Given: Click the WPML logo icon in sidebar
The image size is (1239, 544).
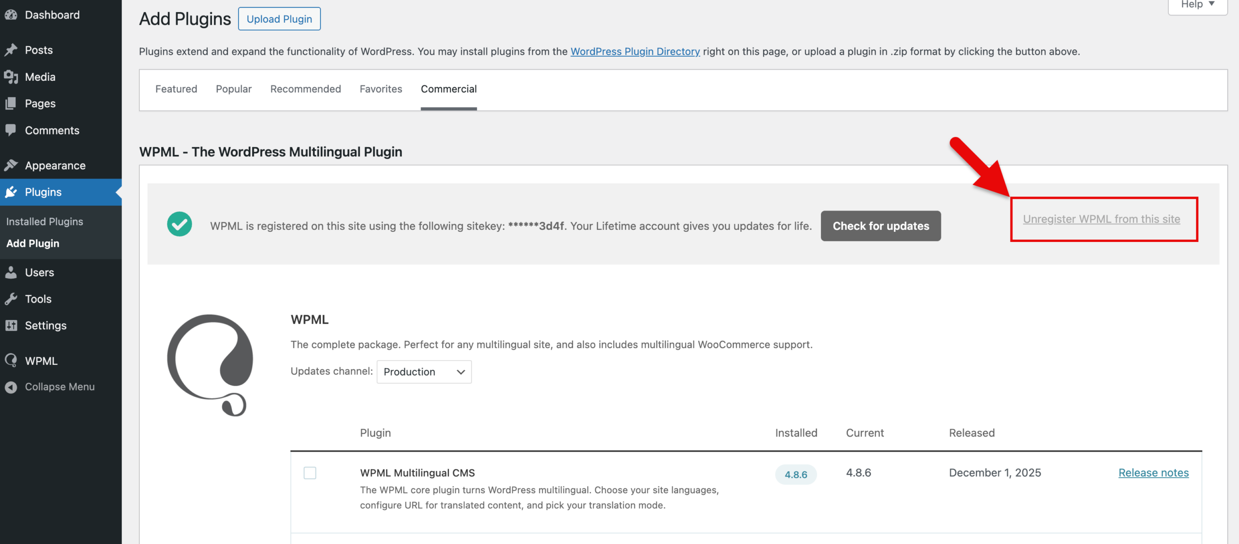Looking at the screenshot, I should coord(11,361).
